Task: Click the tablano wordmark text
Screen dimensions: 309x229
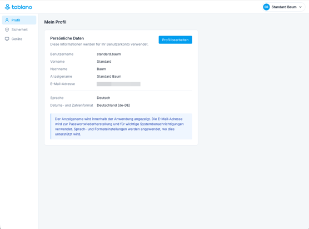Action: (x=22, y=7)
